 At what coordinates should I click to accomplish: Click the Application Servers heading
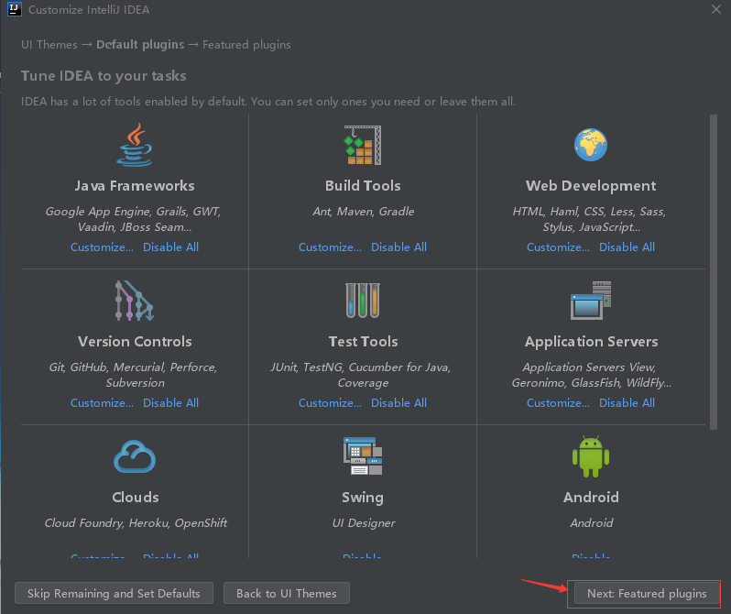591,342
